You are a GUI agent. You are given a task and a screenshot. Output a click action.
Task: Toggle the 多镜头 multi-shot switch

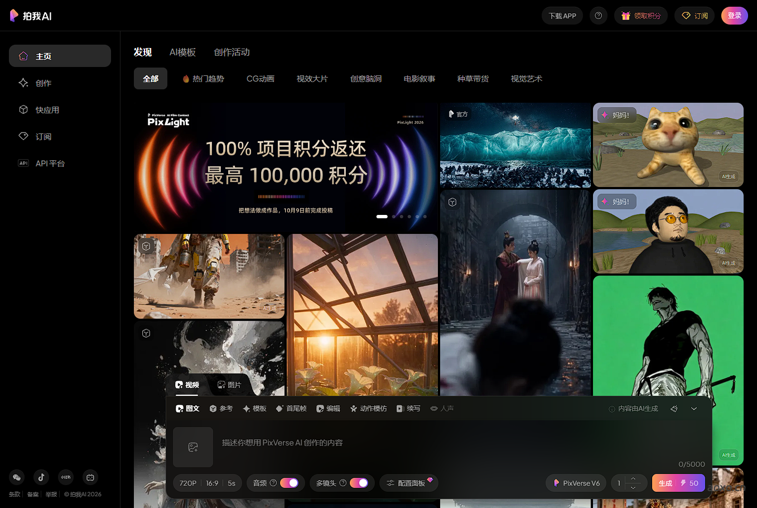point(359,483)
